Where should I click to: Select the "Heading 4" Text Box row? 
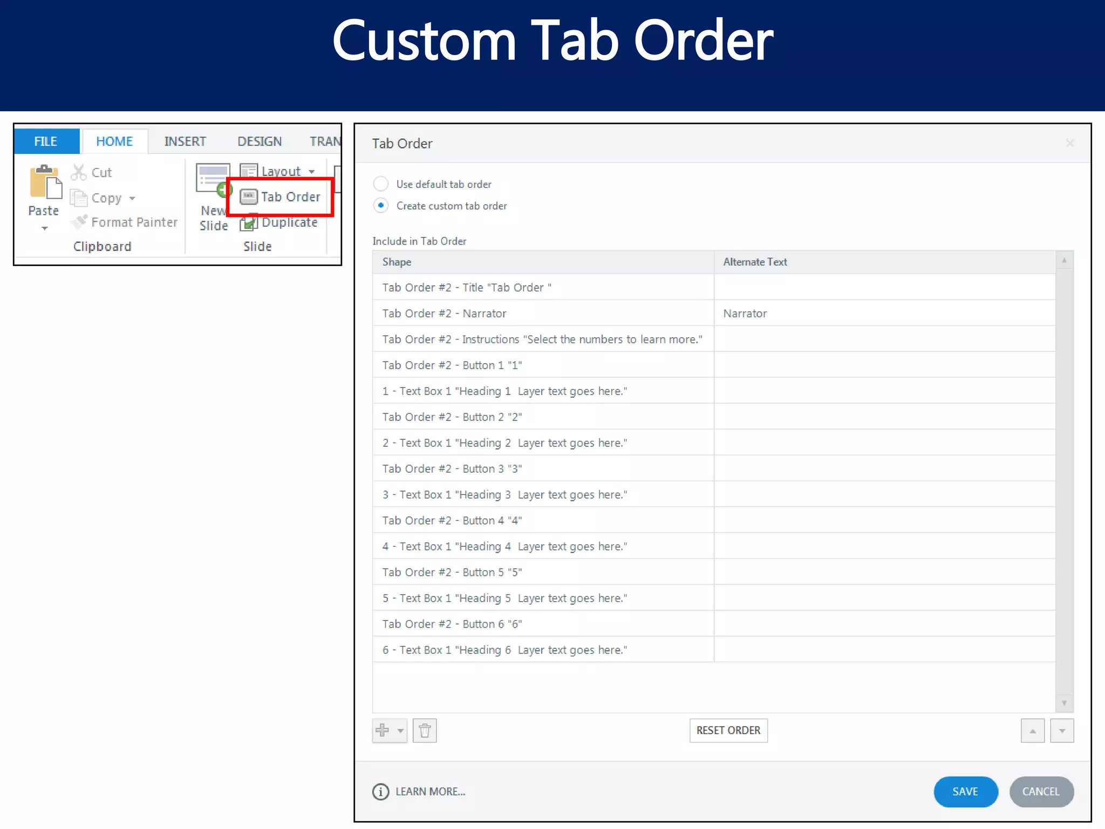click(714, 546)
